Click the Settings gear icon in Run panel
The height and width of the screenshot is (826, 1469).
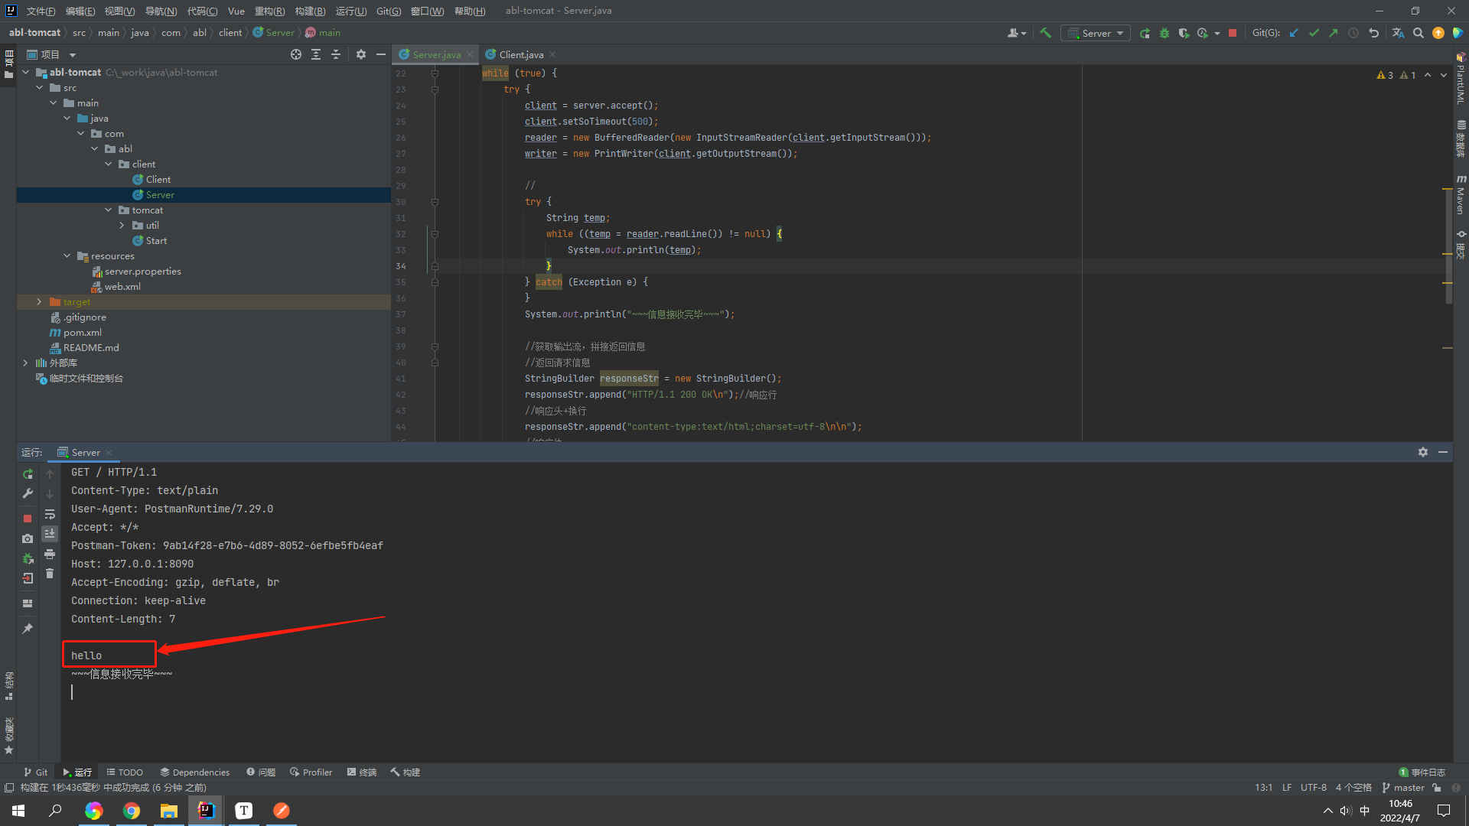(1422, 452)
